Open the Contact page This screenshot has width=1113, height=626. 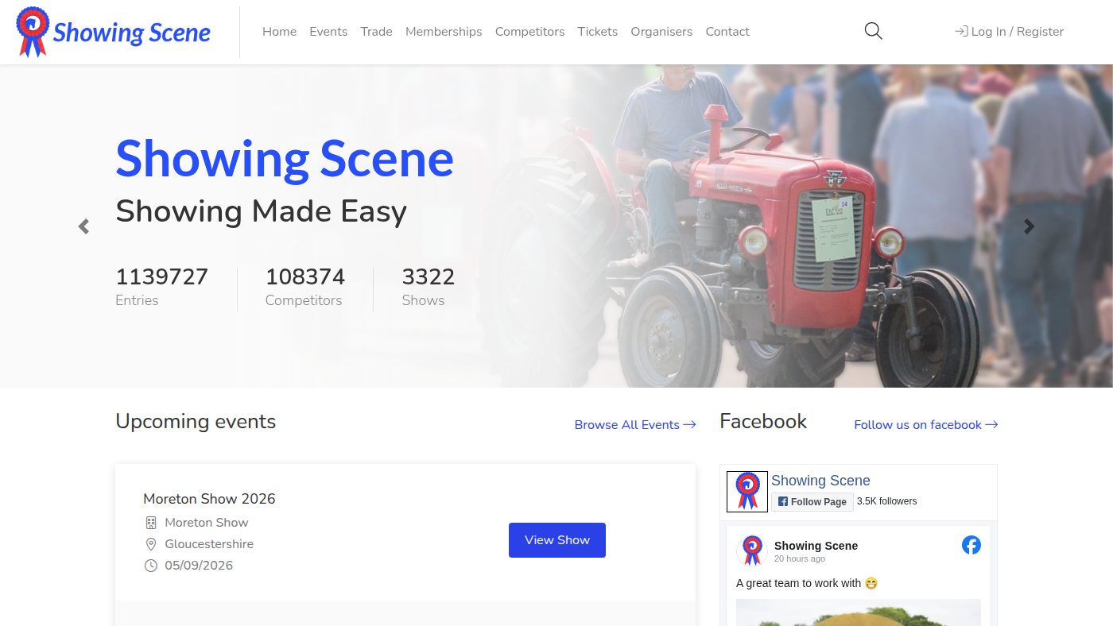[x=727, y=32]
